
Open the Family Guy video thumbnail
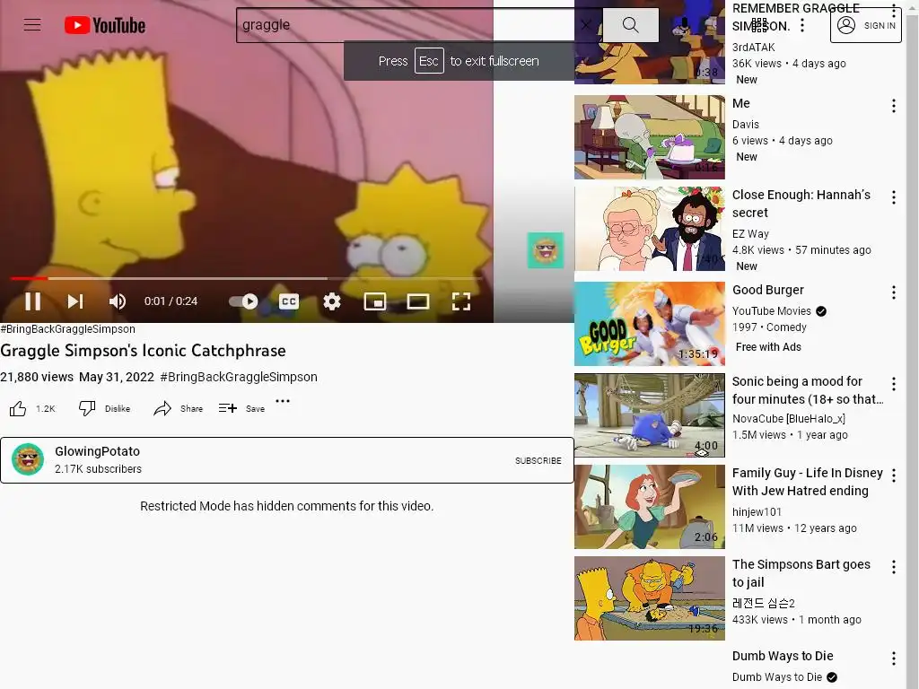coord(650,506)
